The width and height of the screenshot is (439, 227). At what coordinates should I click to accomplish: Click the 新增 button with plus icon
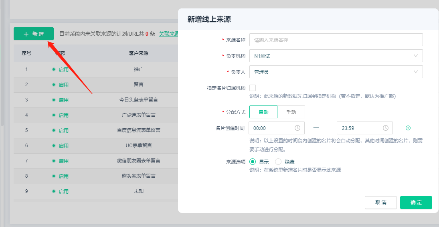point(34,34)
